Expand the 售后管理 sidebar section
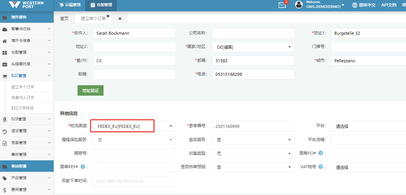Image resolution: width=406 pixels, height=195 pixels. (x=27, y=154)
